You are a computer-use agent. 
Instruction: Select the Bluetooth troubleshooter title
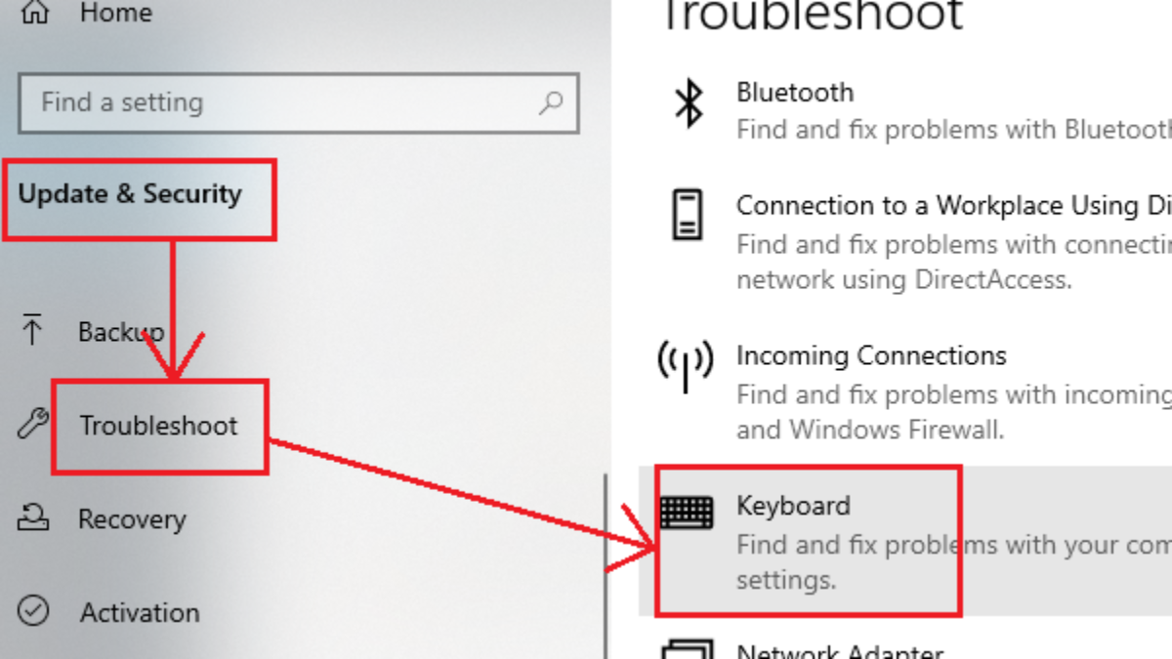click(x=795, y=93)
